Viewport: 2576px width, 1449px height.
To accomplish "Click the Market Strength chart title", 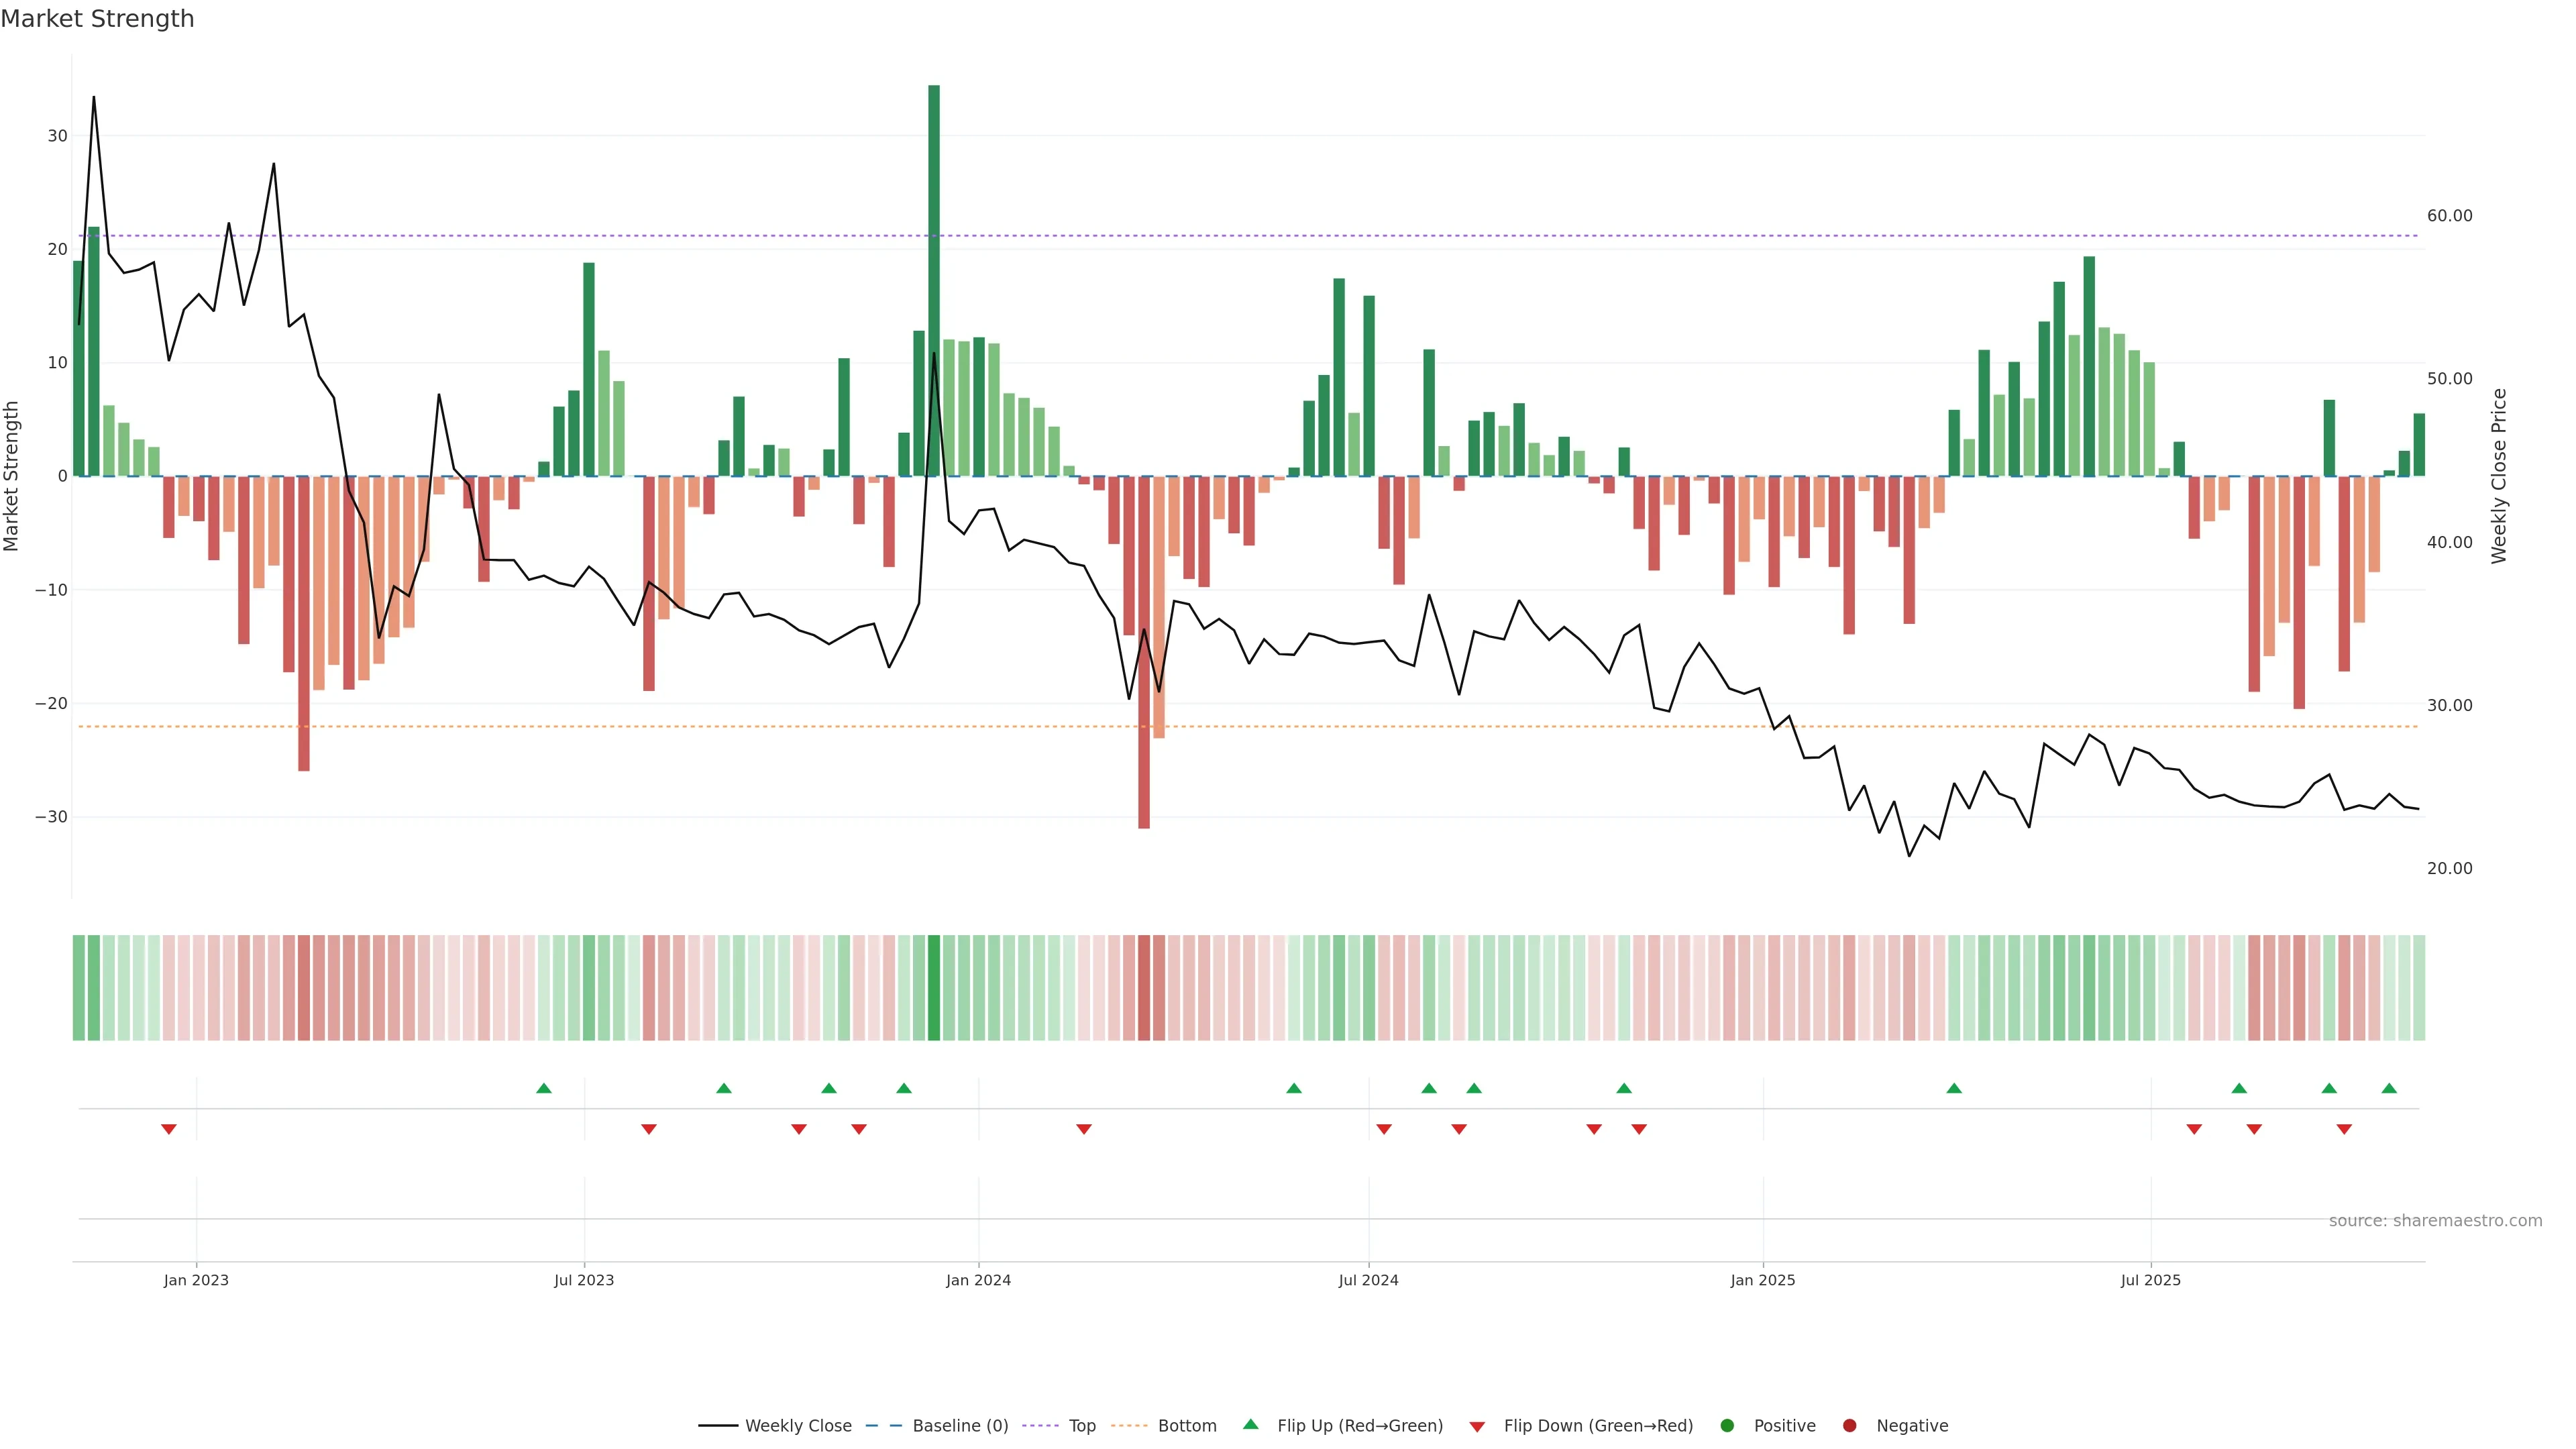I will (x=97, y=19).
